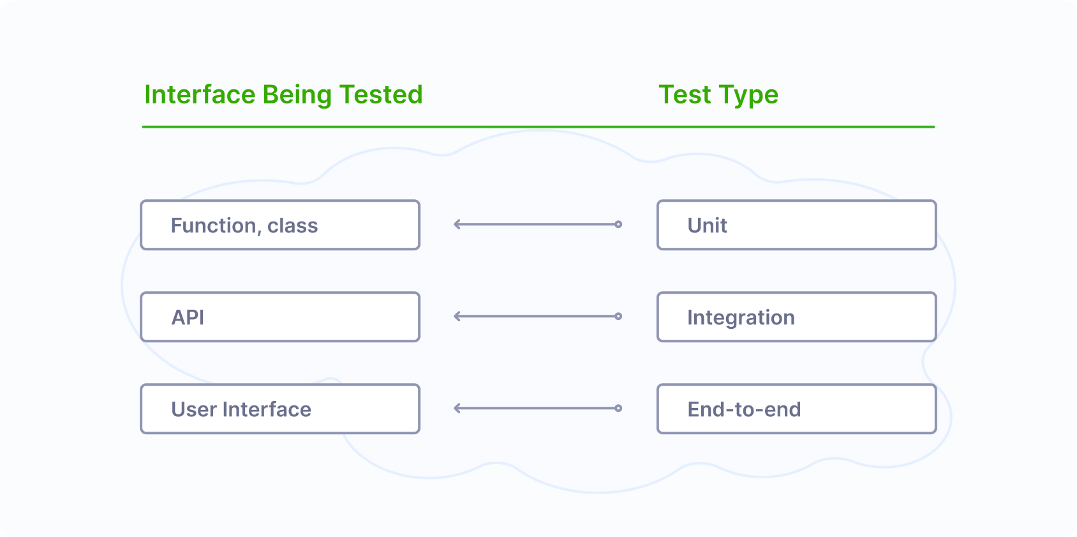
Task: Choose the User Interface box
Action: pos(280,409)
